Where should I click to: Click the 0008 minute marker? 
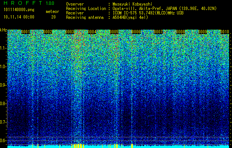(x=180, y=32)
